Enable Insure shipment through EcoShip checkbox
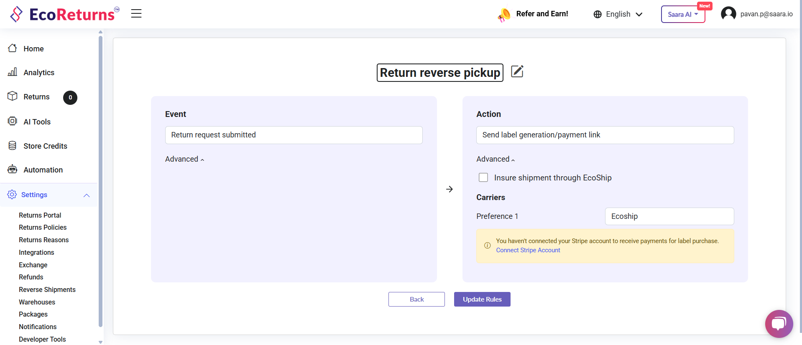Image resolution: width=802 pixels, height=345 pixels. pos(483,178)
